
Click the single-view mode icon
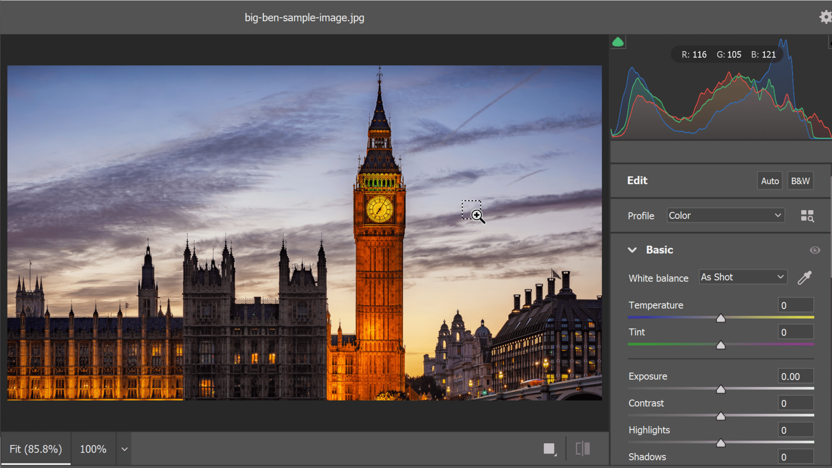coord(549,448)
